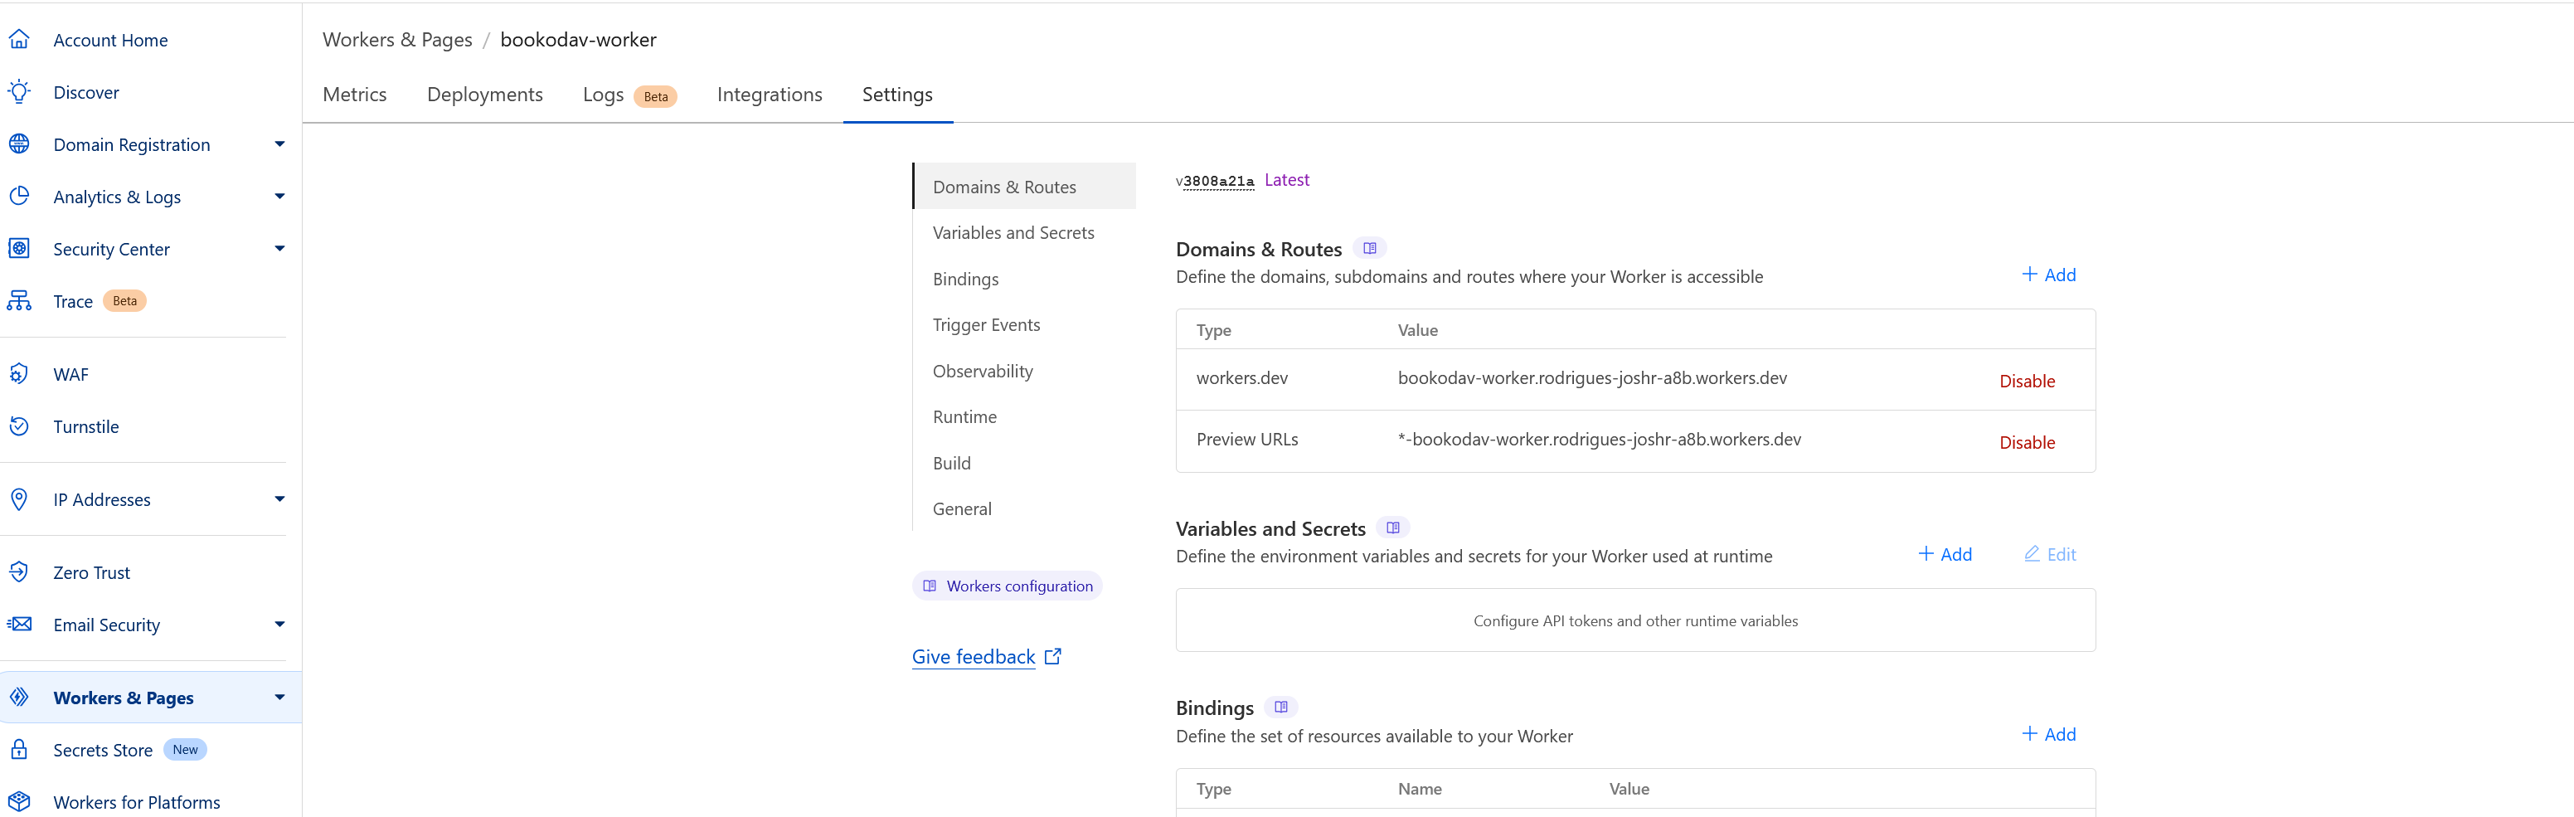This screenshot has height=817, width=2574.
Task: Click the Email Security envelope icon
Action: point(19,624)
